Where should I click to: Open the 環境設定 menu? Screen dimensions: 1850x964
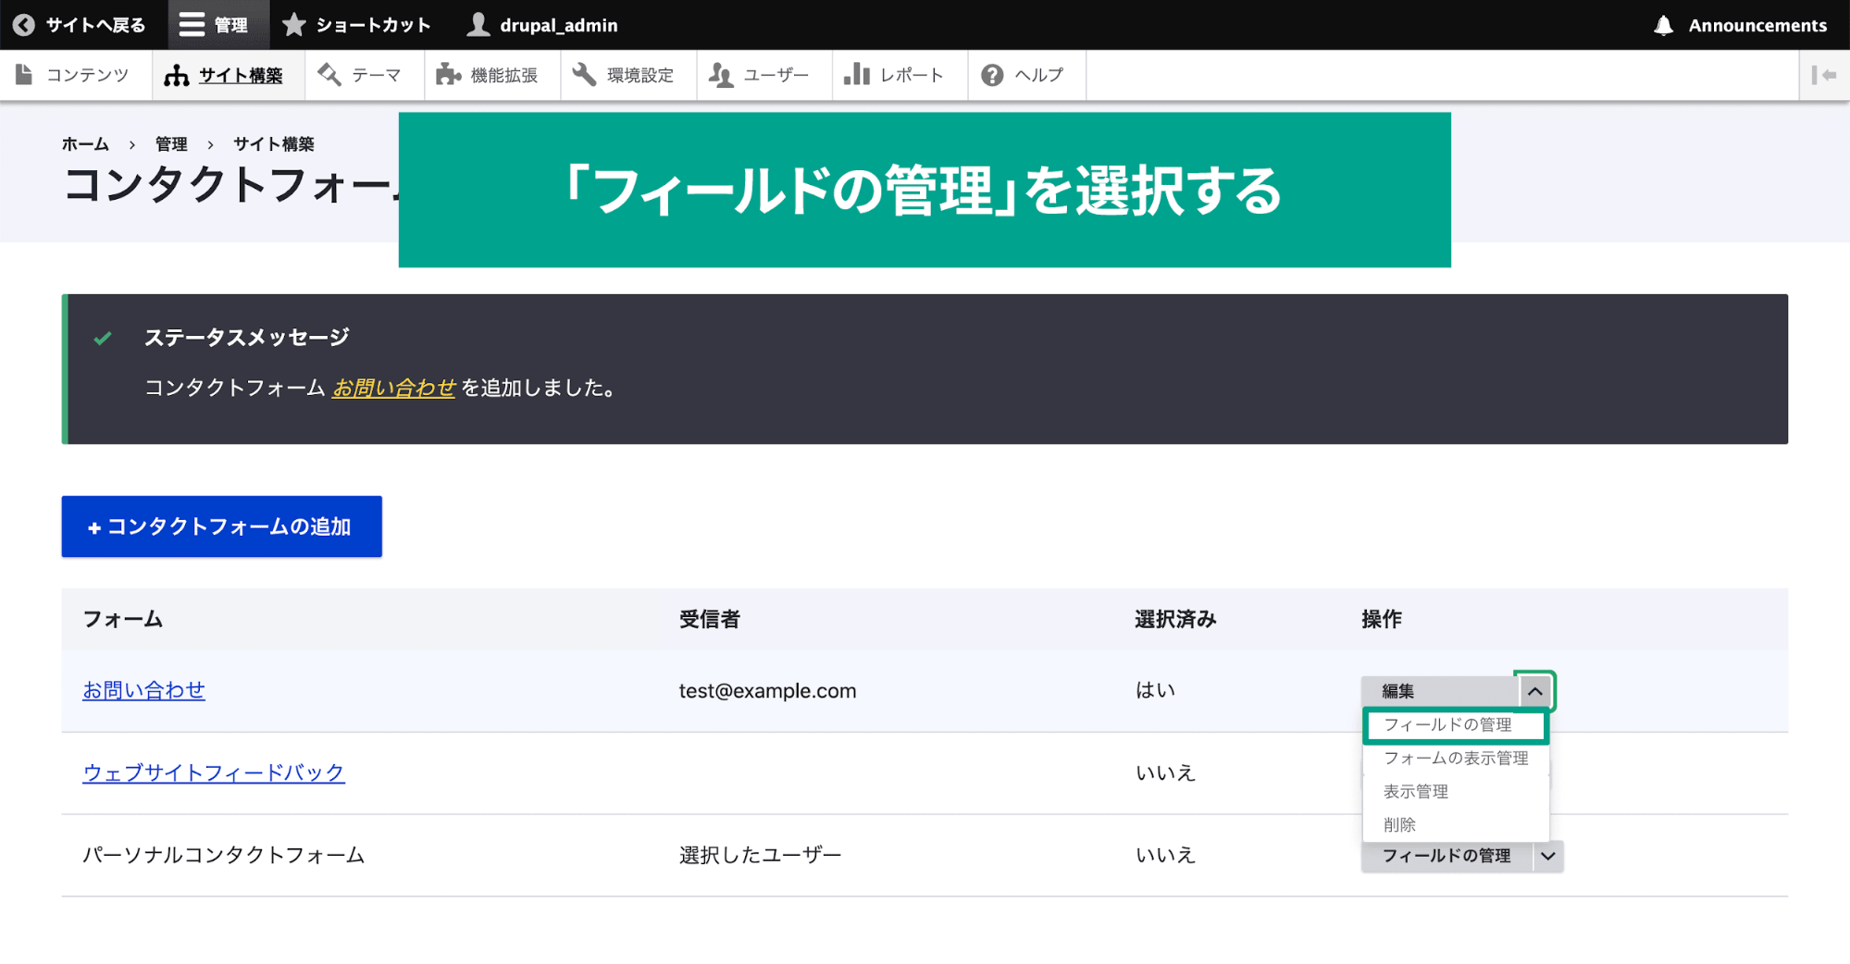click(628, 75)
